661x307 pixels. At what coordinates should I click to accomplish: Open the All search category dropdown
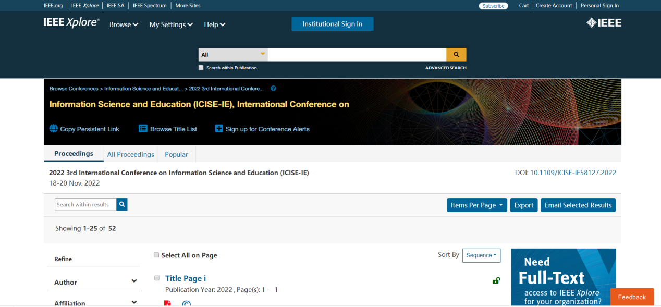(233, 54)
